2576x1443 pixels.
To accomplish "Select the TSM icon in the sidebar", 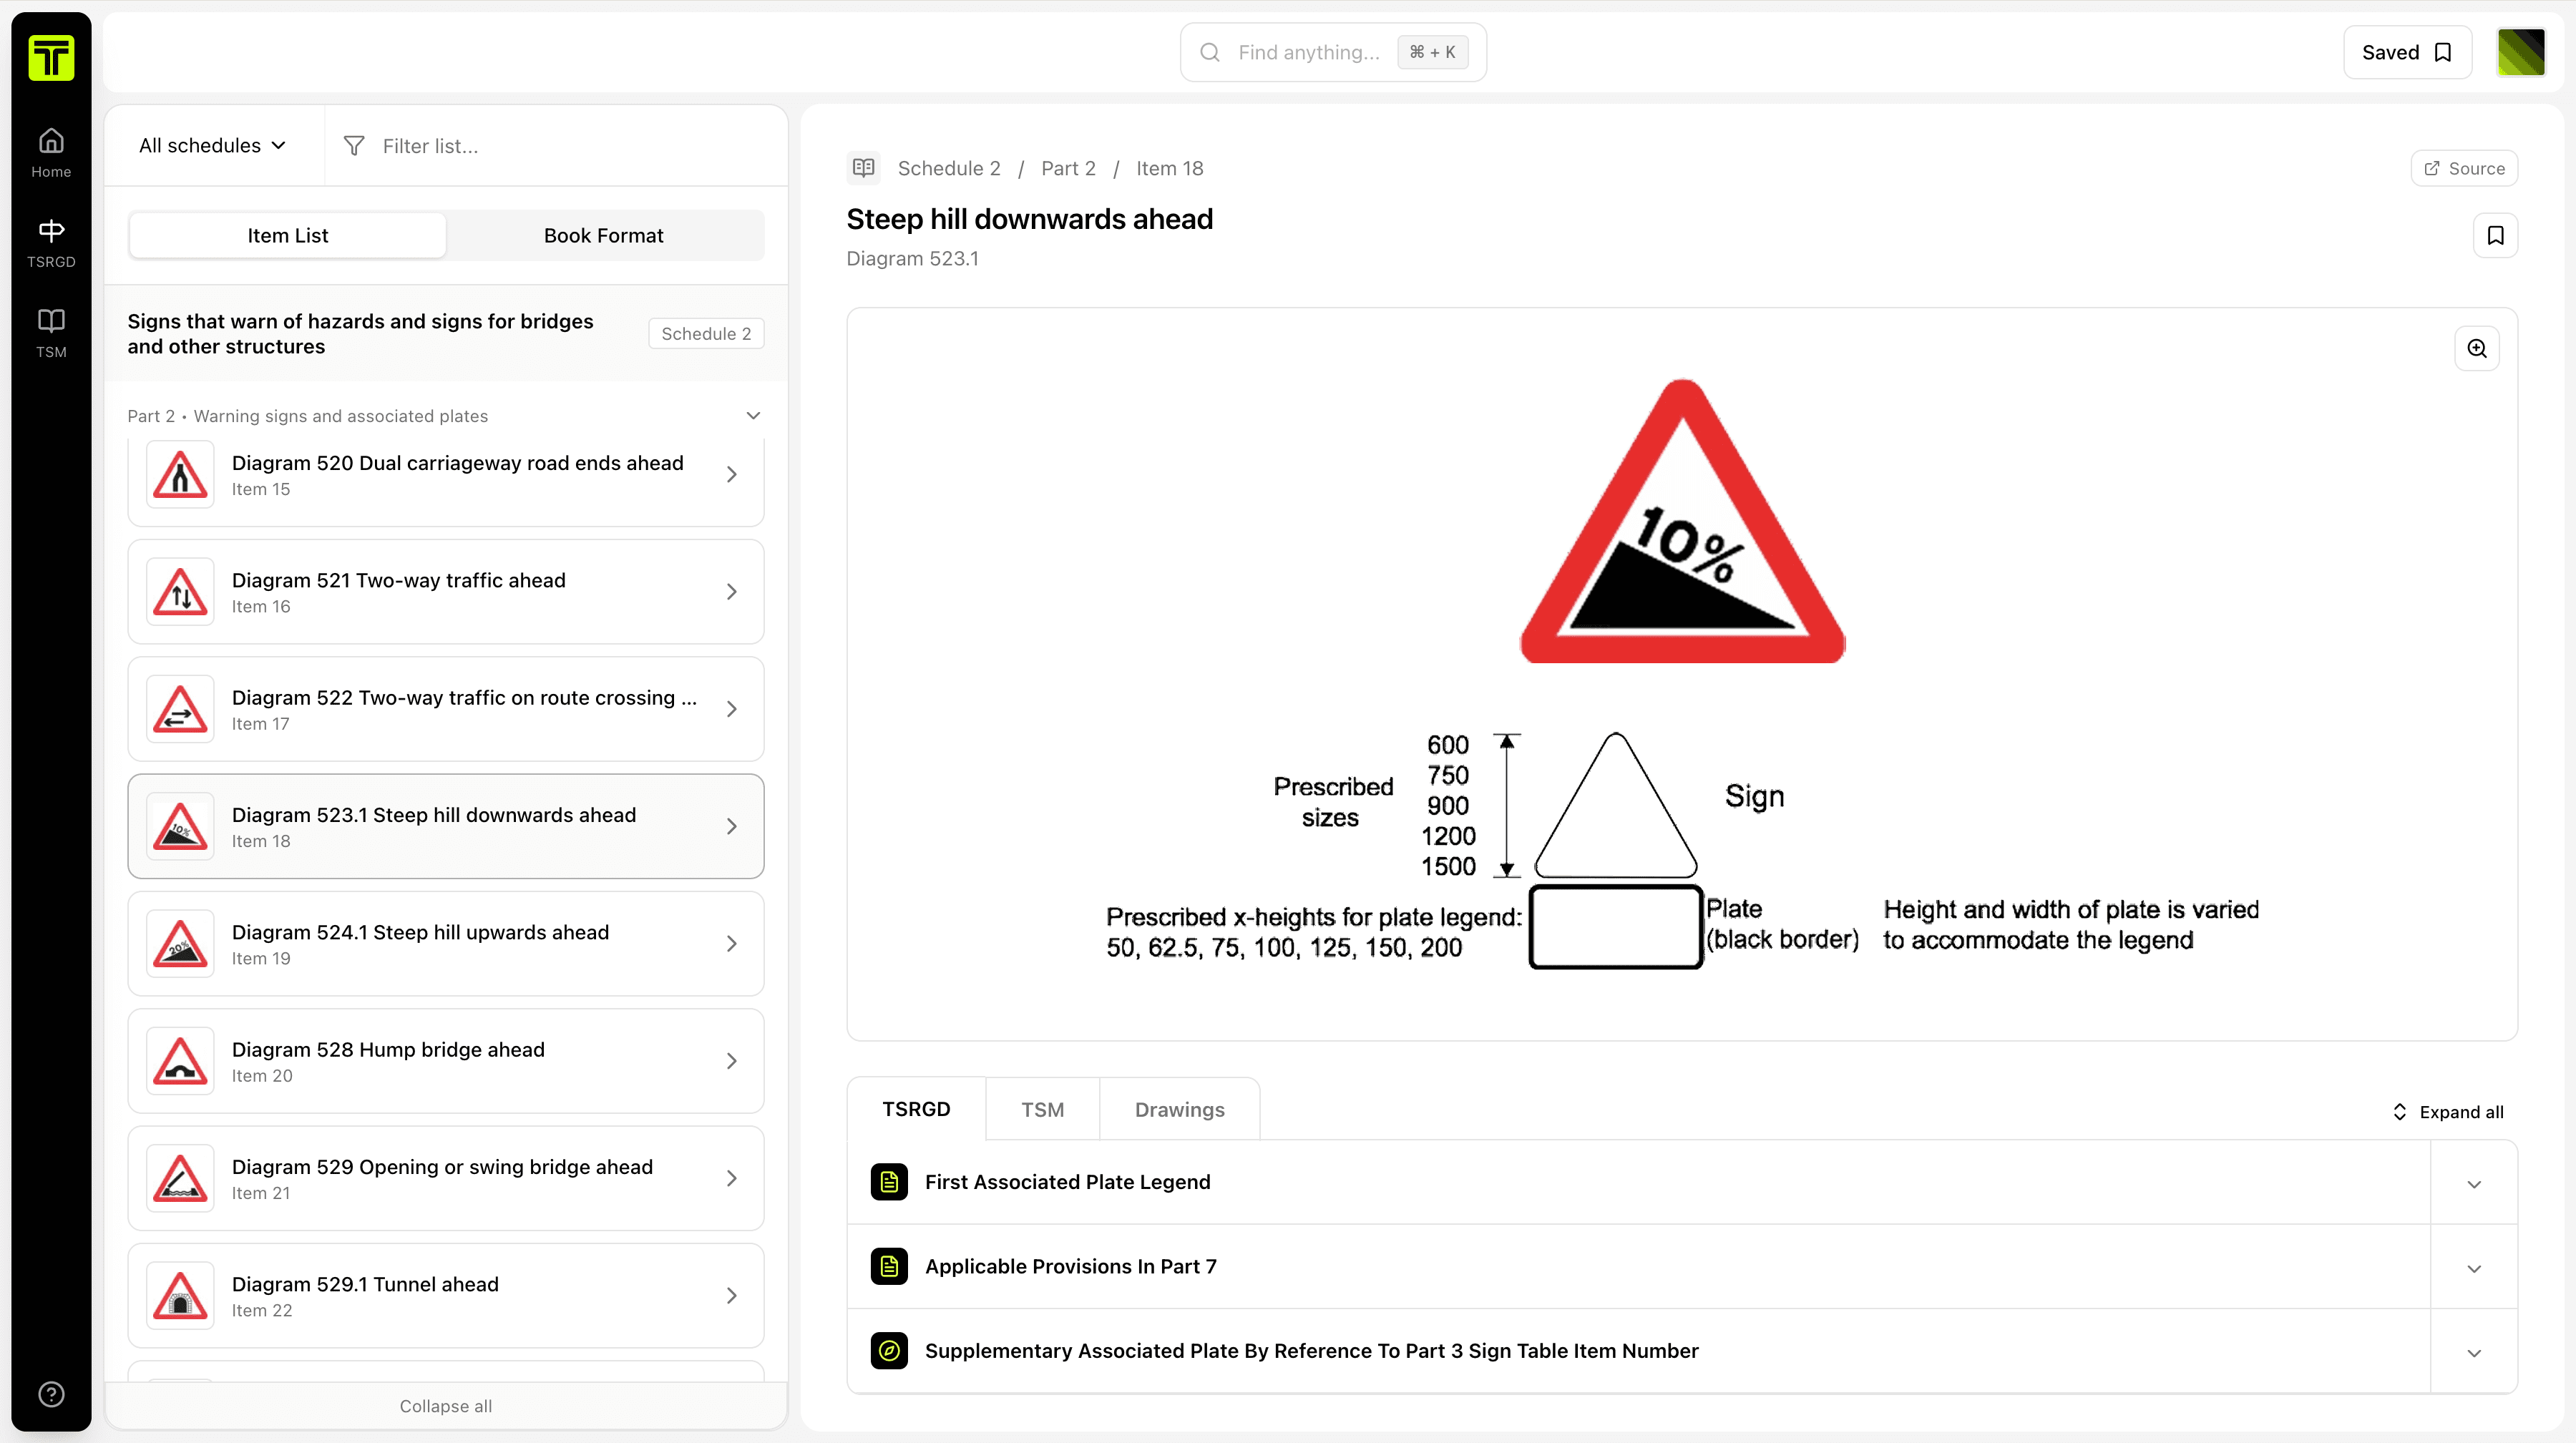I will pos(51,330).
